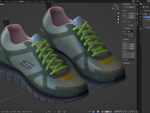
Task: Click the Zoom view magnifier icon
Action: (118, 13)
